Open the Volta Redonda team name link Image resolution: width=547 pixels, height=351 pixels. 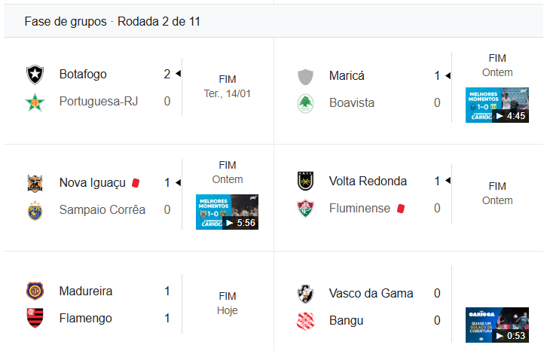(368, 182)
